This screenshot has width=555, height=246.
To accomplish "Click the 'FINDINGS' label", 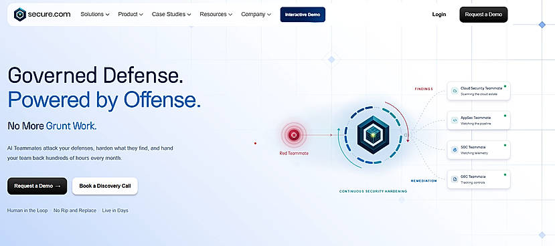I will coord(424,89).
